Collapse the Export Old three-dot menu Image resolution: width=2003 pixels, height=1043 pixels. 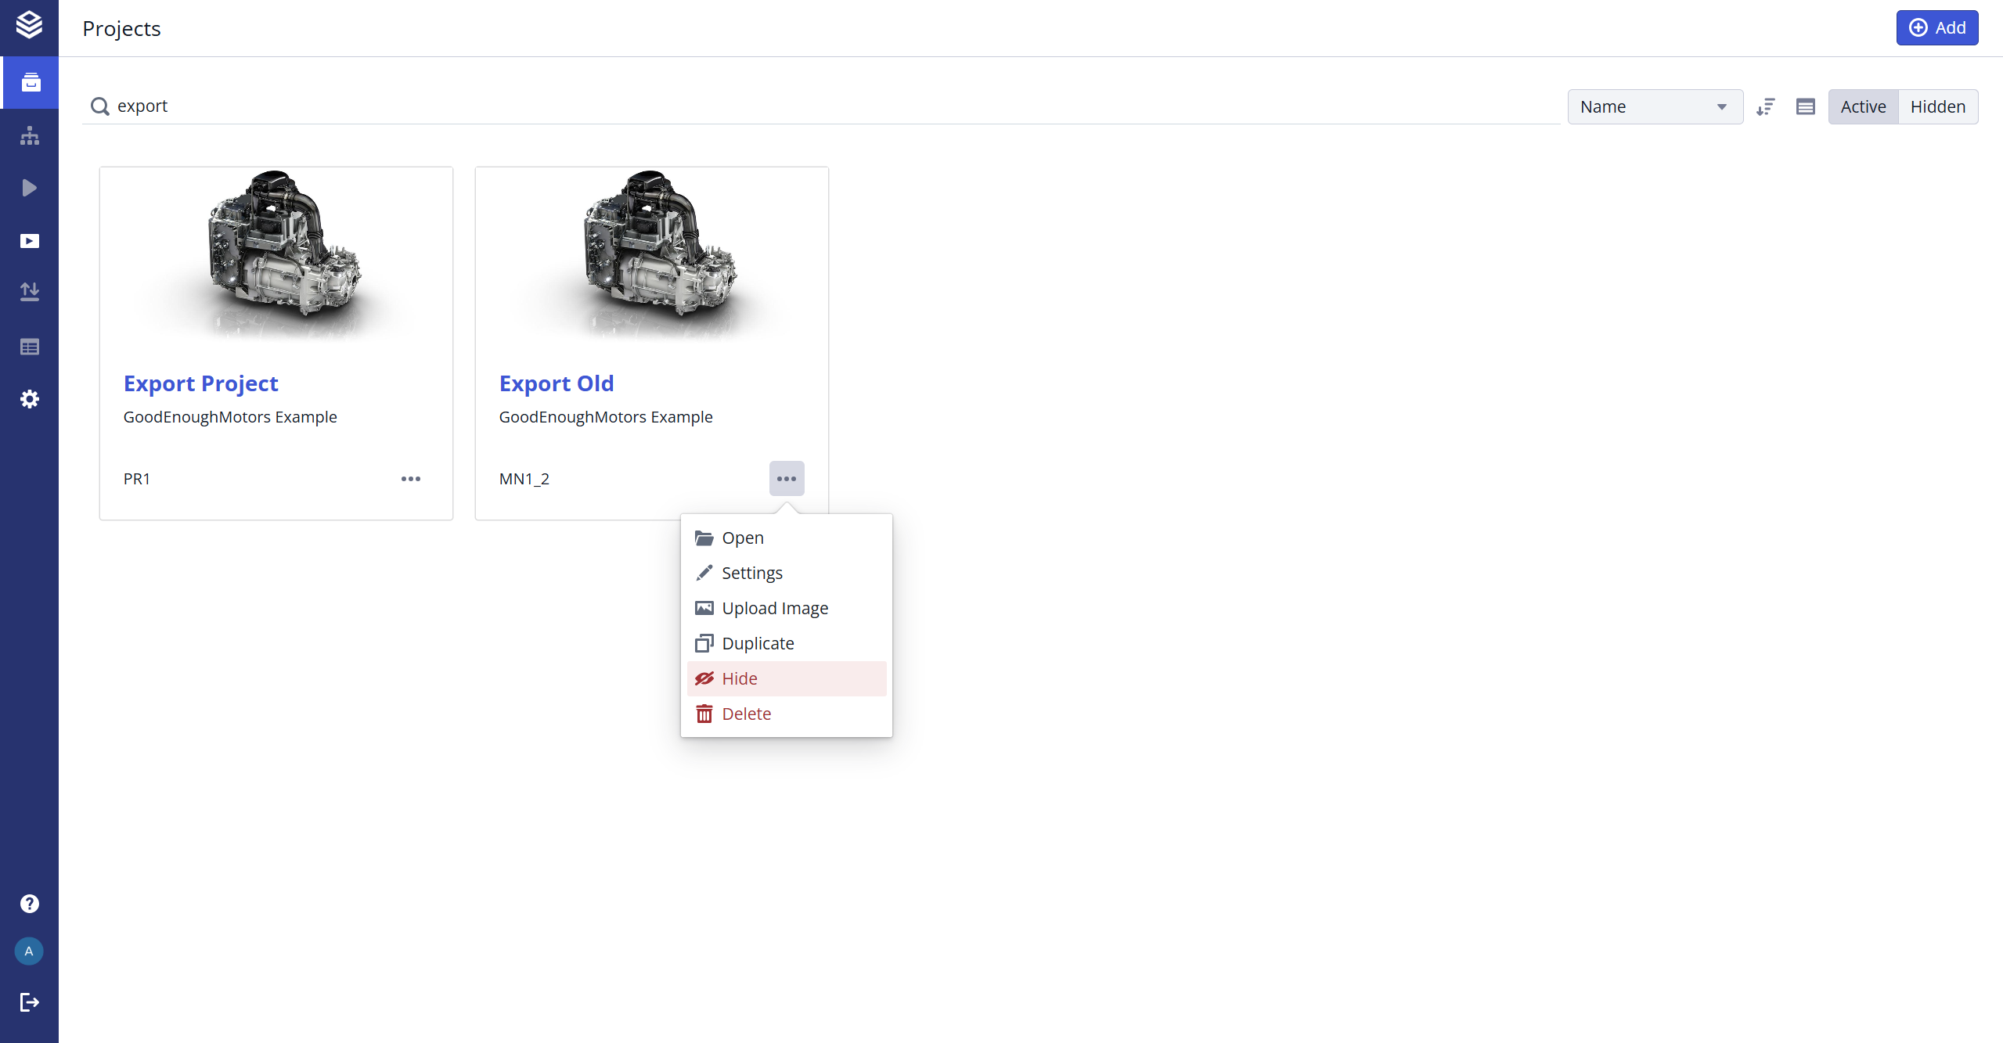(787, 479)
